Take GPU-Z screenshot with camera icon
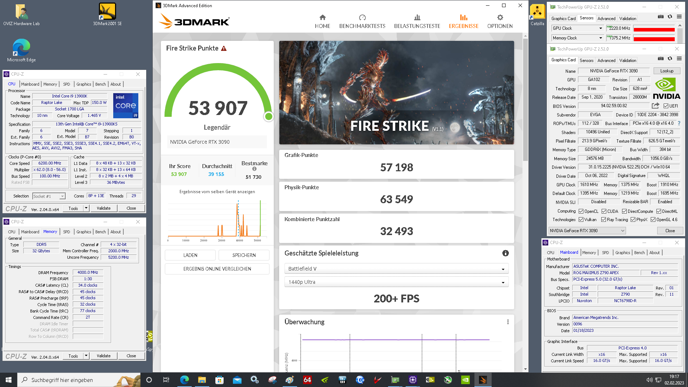Image resolution: width=688 pixels, height=387 pixels. 660,58
